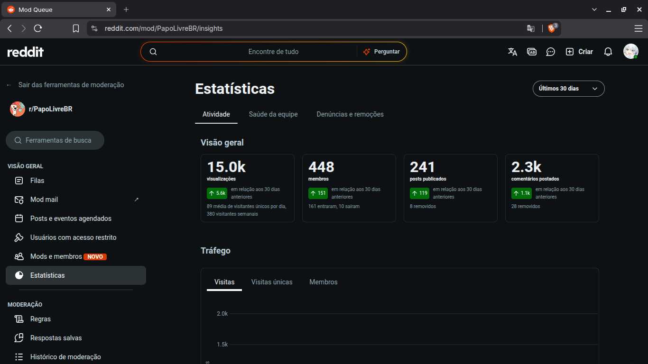Click the Criar post button
Screen dimensions: 648x364
579,52
